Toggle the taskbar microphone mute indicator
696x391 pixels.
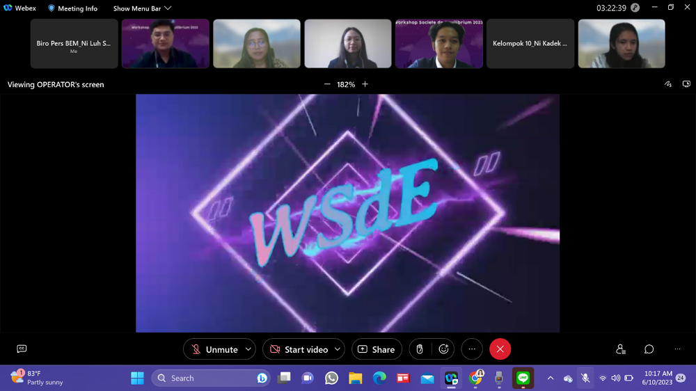(585, 378)
